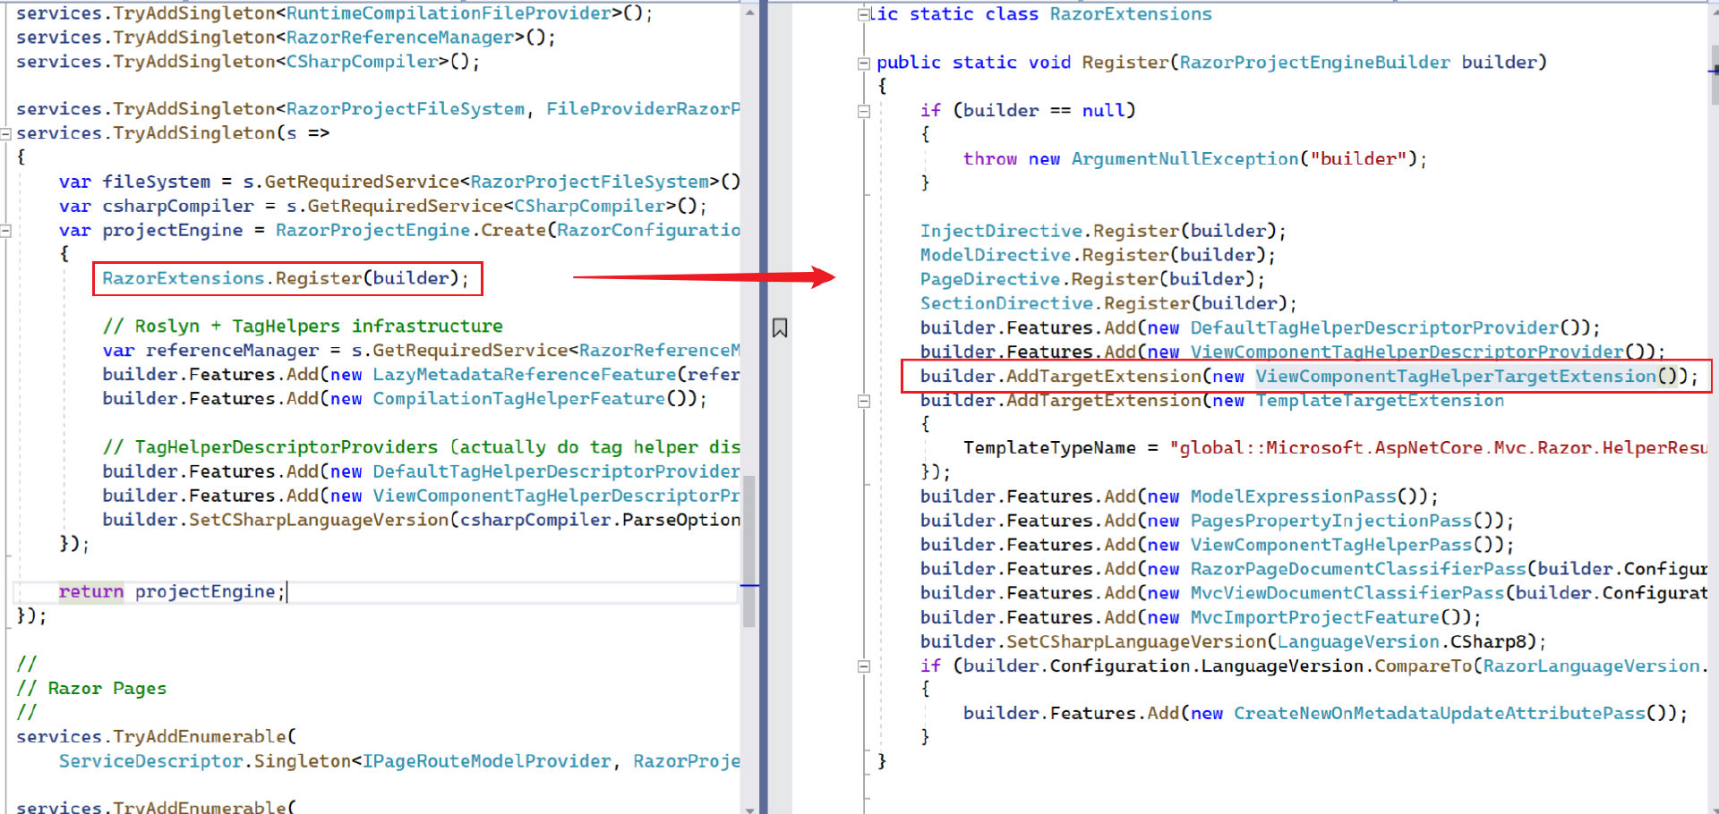This screenshot has height=814, width=1719.
Task: Click IPageRouteModelProvider in ServiceDescriptor.Singleton line
Action: point(486,761)
